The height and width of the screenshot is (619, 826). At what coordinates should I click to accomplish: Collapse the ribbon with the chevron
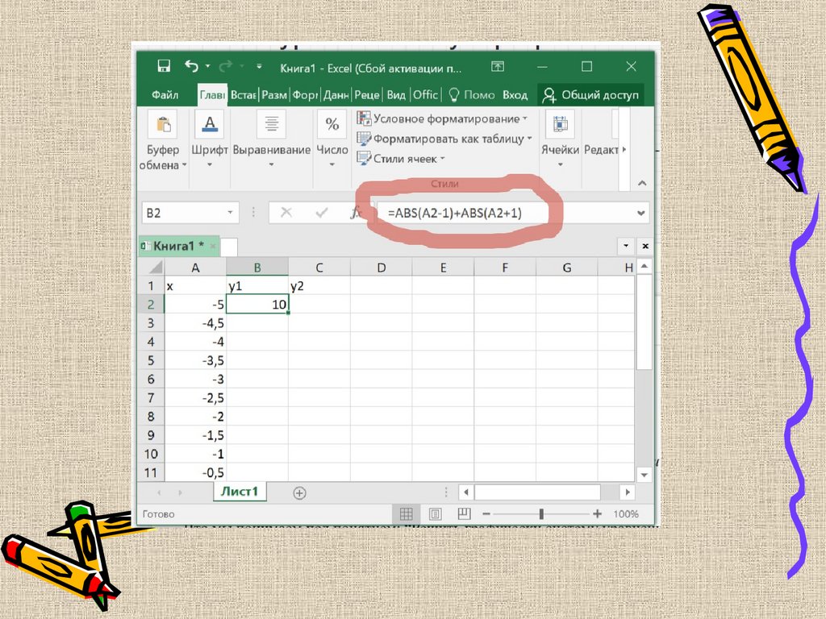(641, 183)
